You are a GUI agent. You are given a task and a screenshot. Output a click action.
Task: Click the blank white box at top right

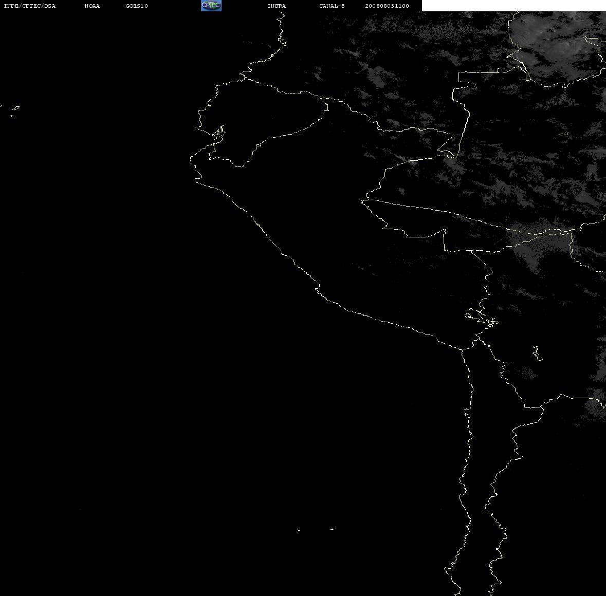513,6
